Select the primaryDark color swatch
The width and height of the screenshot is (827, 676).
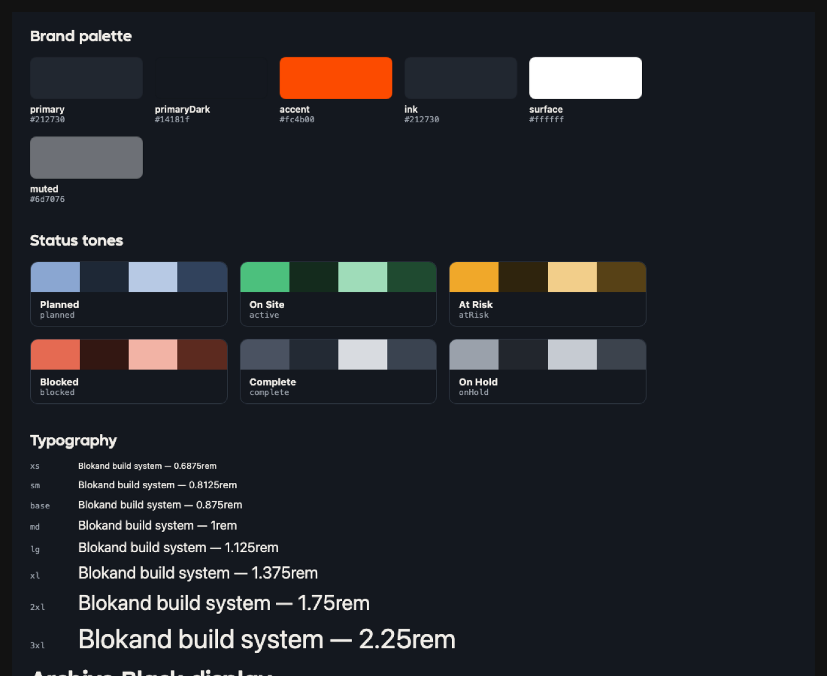pos(211,78)
